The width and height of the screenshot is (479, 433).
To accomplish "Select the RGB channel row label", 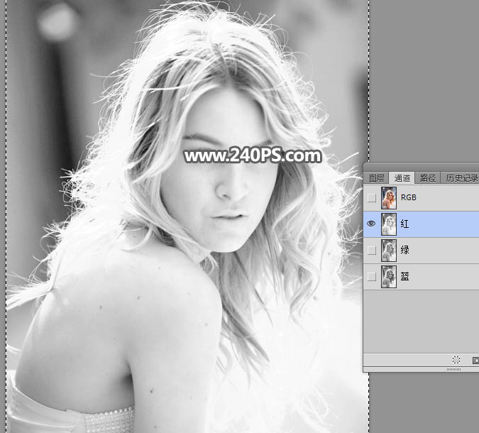I will point(409,198).
